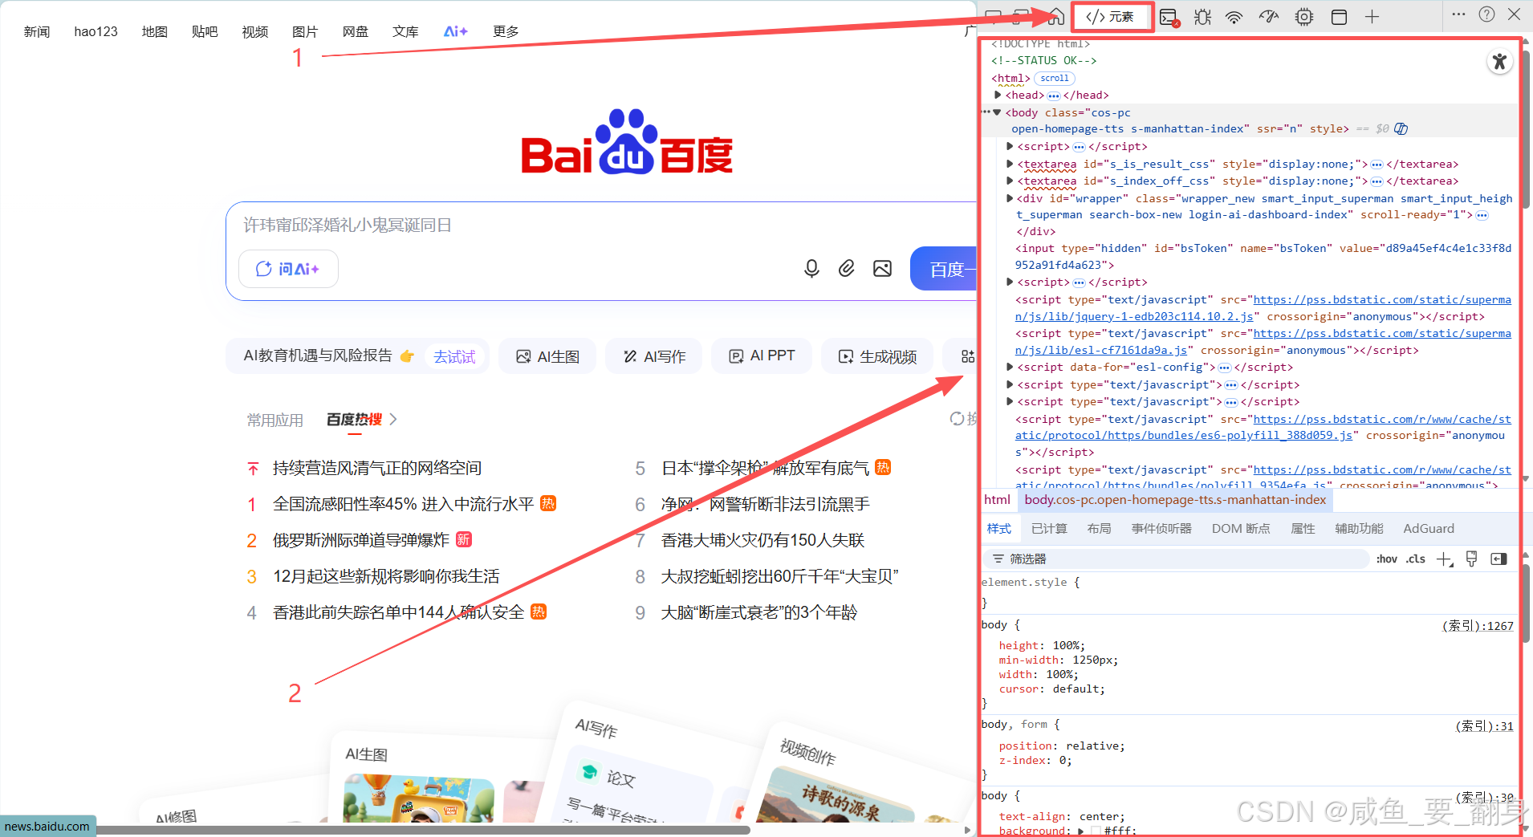Toggle the .cls class editor button
This screenshot has width=1533, height=837.
[x=1416, y=559]
